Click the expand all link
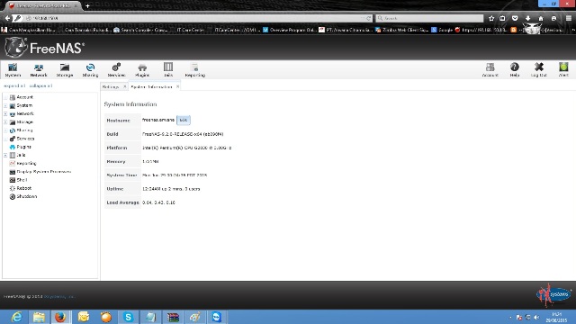This screenshot has width=576, height=324. point(14,86)
